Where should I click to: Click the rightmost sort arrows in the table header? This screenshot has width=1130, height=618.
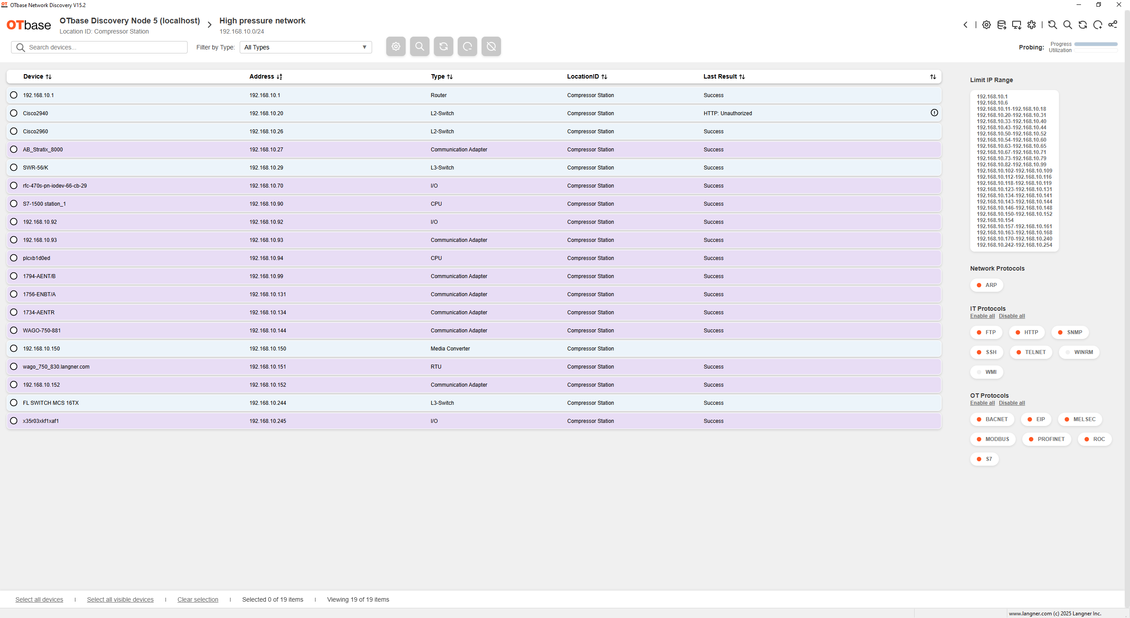933,77
